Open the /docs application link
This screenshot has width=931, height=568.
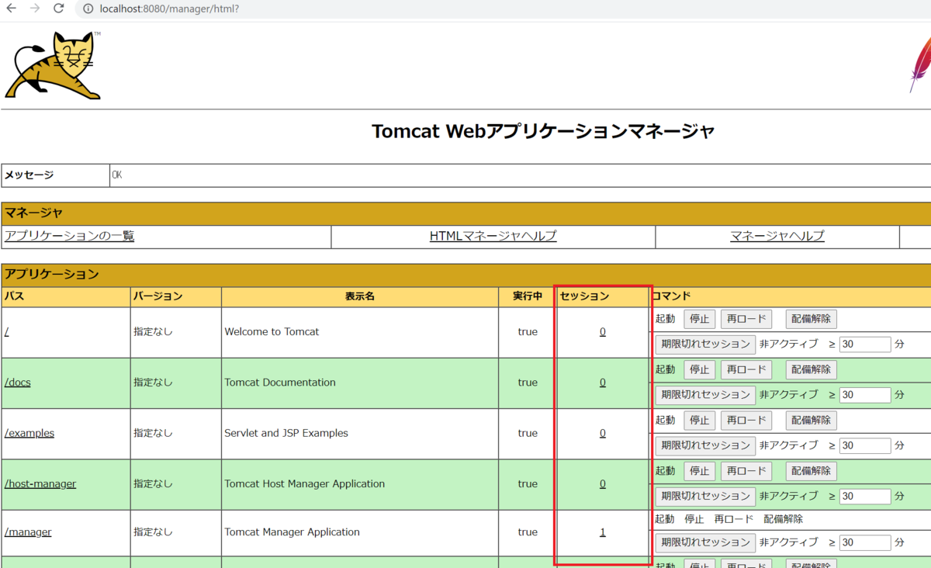17,382
